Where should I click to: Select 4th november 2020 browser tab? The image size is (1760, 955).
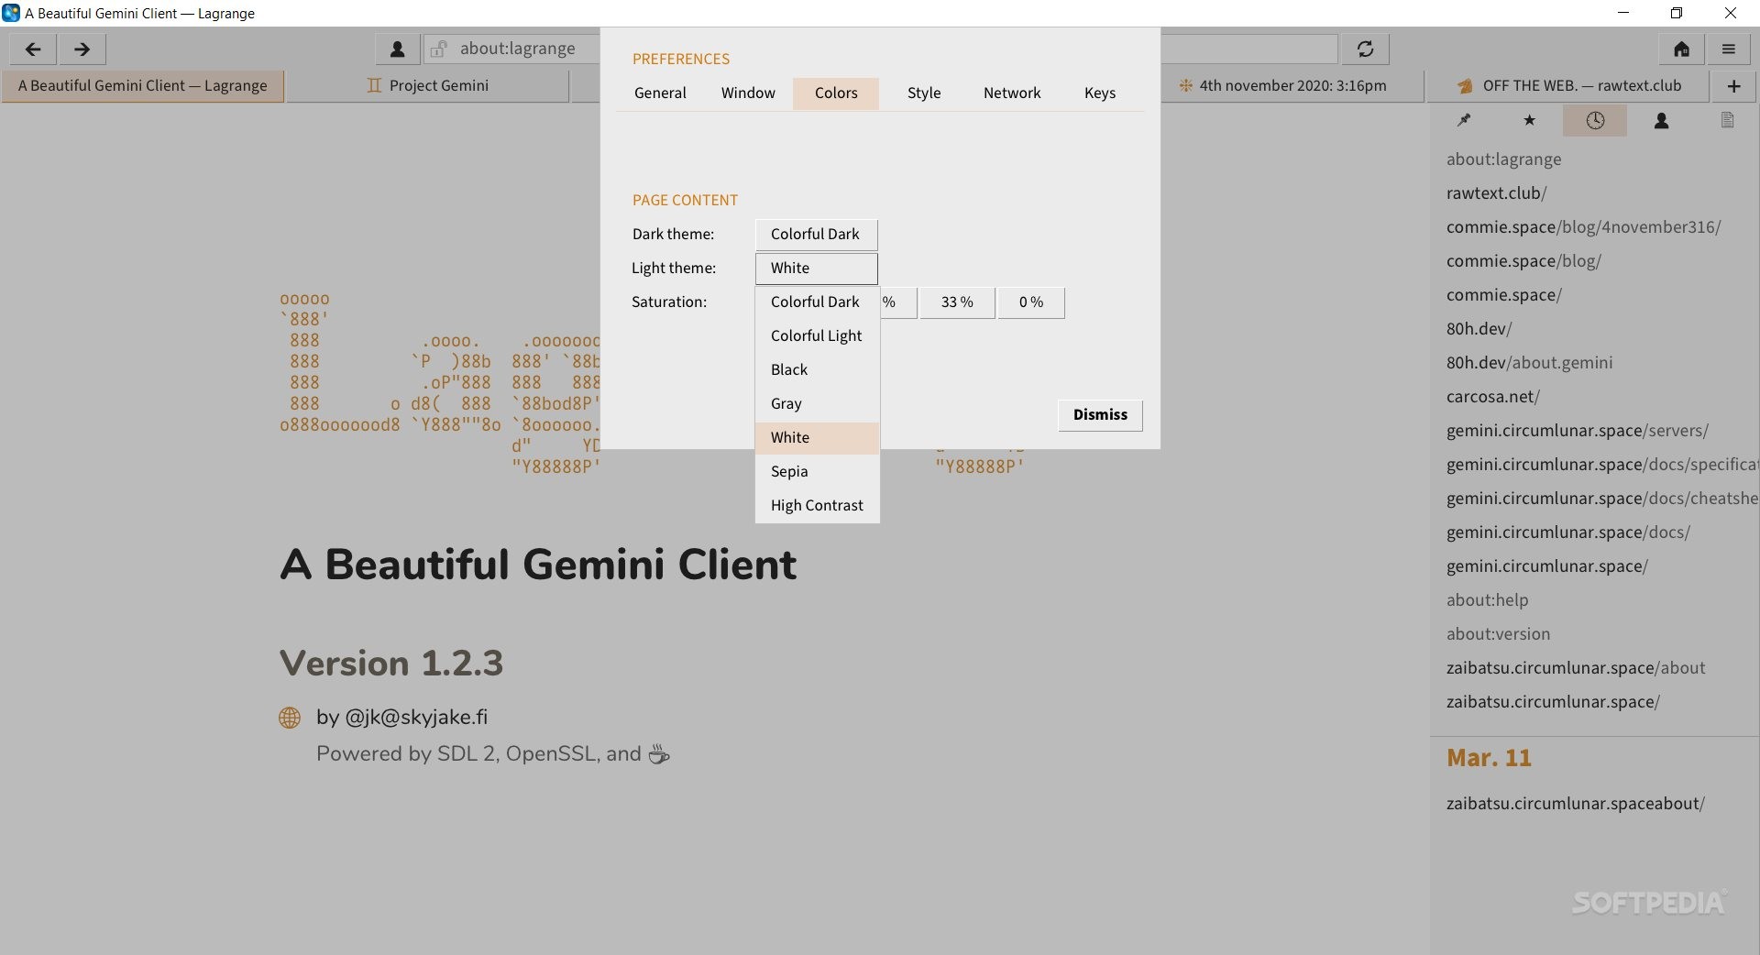[1292, 86]
